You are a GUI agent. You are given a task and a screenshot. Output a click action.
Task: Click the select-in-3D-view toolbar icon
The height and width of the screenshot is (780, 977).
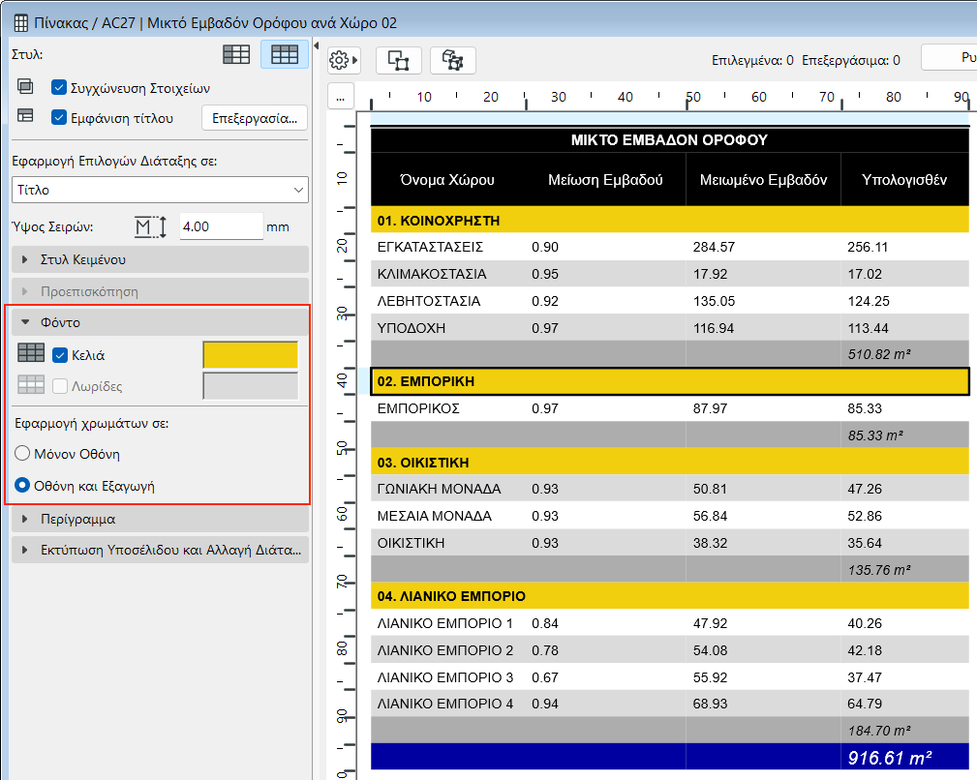tap(452, 60)
